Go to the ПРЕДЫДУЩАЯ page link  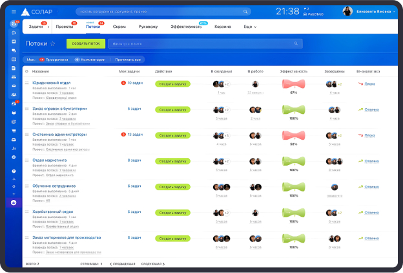pos(122,264)
